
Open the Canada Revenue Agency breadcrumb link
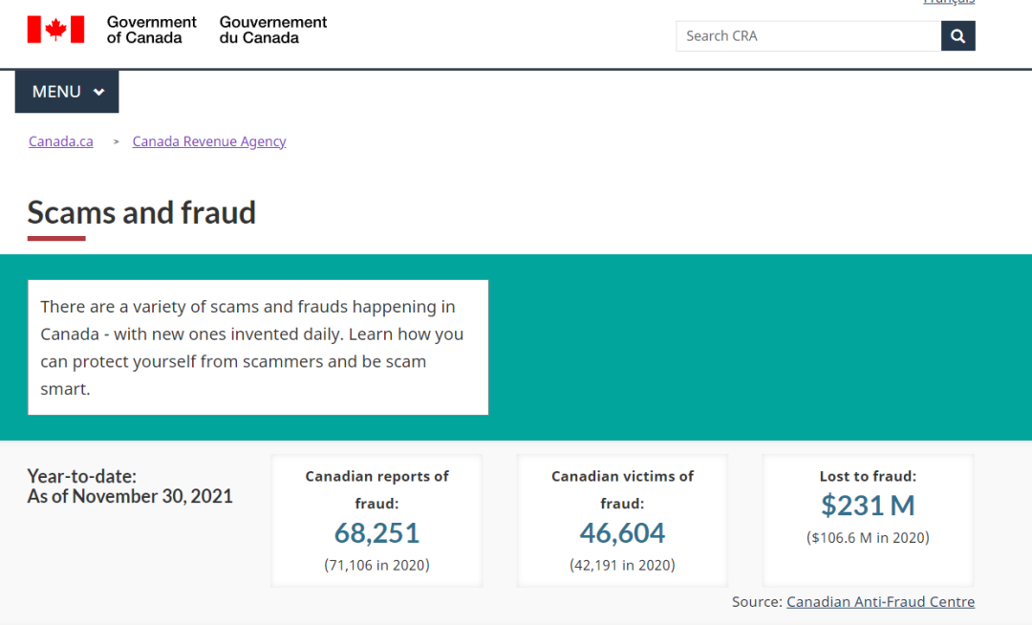pos(209,141)
